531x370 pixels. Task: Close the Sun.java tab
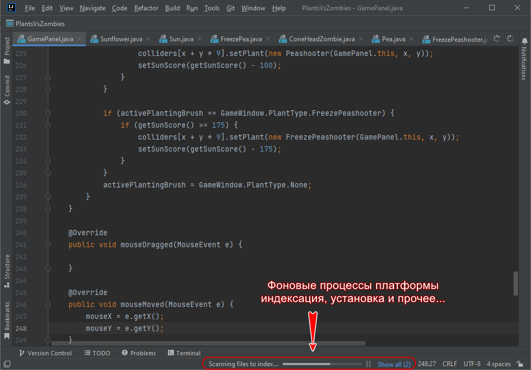pos(199,39)
